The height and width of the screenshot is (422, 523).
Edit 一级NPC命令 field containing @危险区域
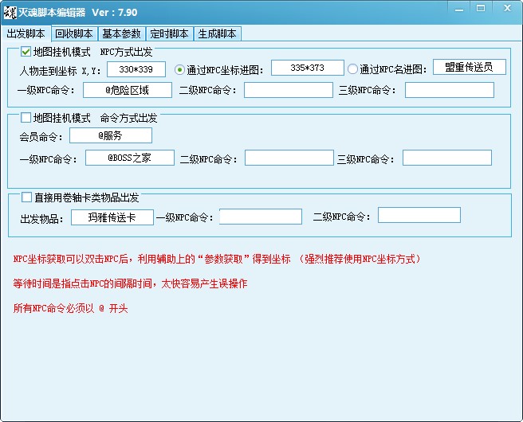coord(128,90)
